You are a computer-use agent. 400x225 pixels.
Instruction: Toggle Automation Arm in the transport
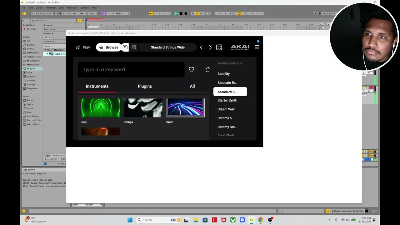click(197, 13)
